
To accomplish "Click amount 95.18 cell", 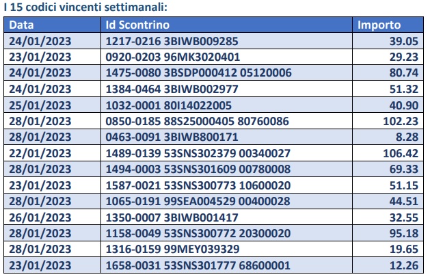I will [x=388, y=233].
